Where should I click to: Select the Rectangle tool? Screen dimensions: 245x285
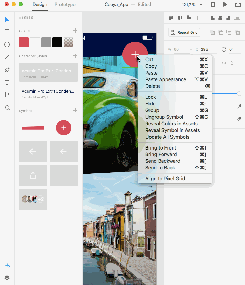[7, 32]
